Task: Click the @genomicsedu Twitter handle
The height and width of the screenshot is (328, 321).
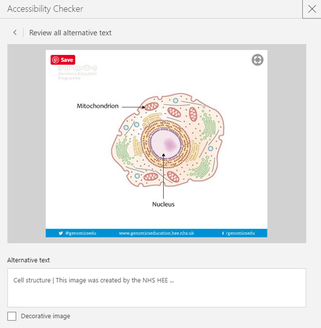Action: [x=77, y=233]
